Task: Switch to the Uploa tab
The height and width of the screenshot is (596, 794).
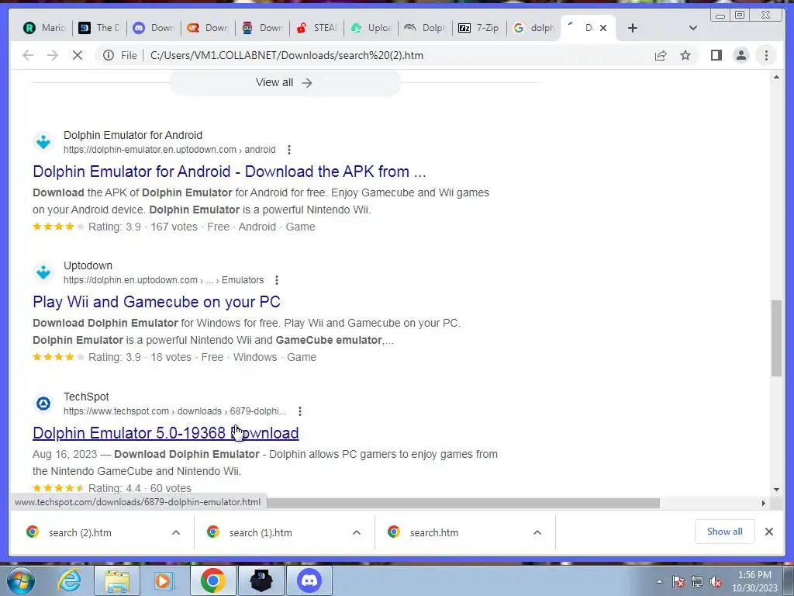Action: tap(371, 28)
